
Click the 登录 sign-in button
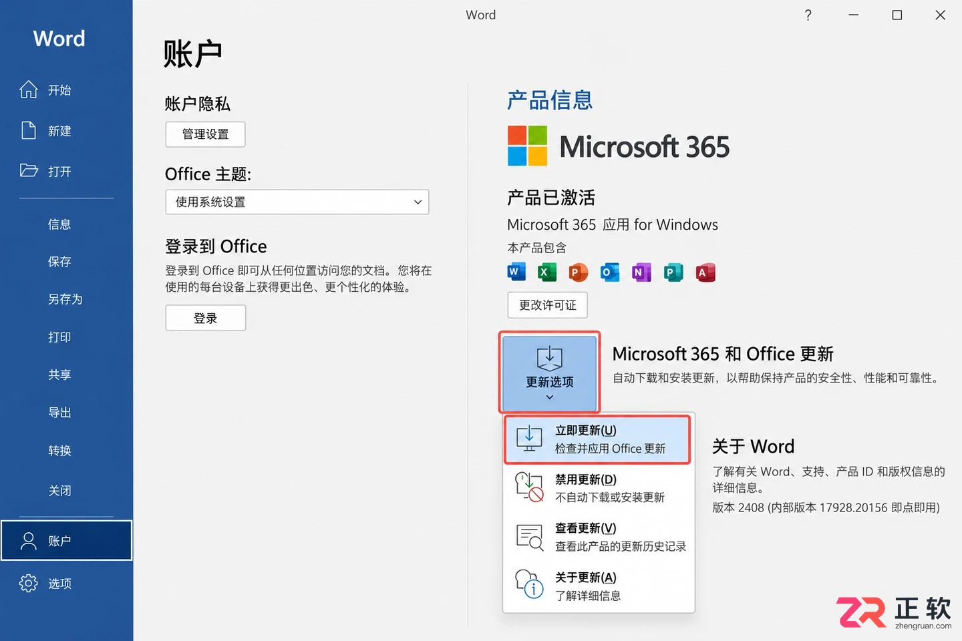[205, 318]
